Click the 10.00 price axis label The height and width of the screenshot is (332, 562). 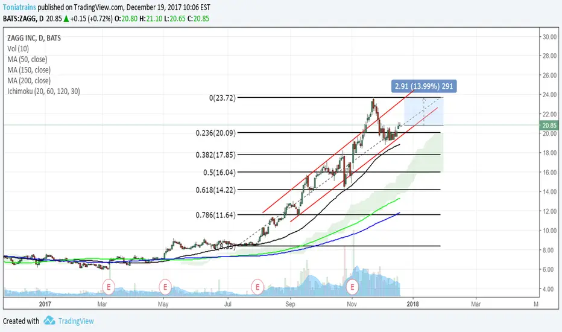(x=549, y=231)
